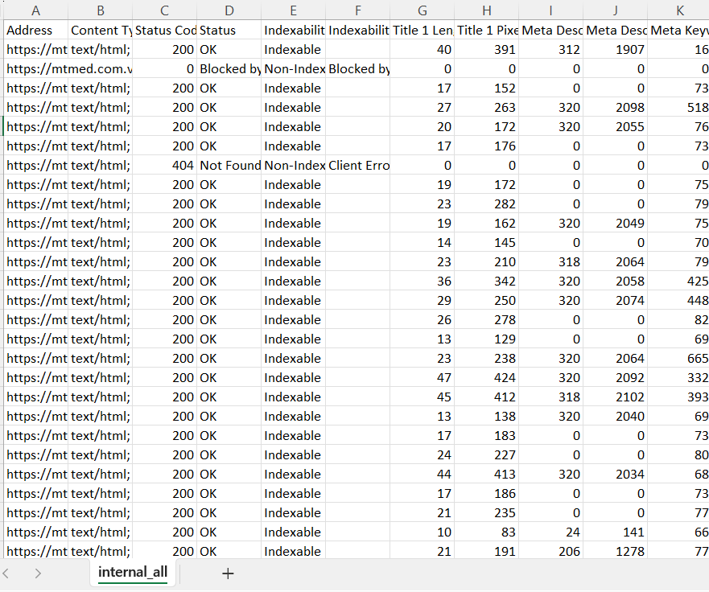Select the column K header
This screenshot has width=709, height=592.
tap(679, 10)
